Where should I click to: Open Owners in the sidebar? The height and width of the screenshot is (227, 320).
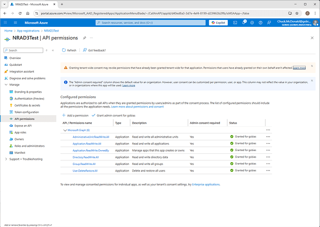(19, 139)
